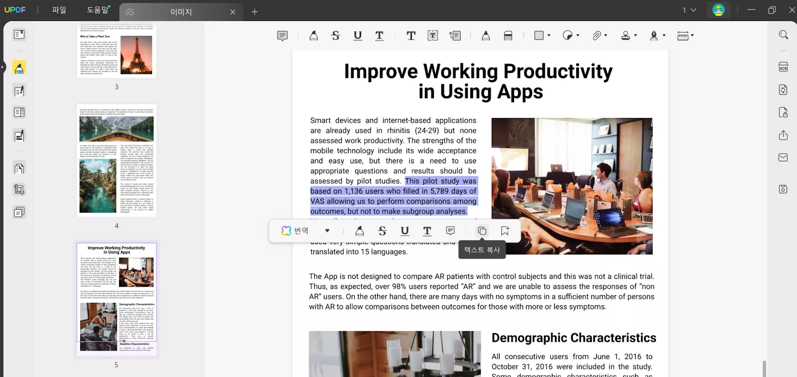Image resolution: width=797 pixels, height=377 pixels.
Task: Apply squiggly underline from popup toolbar
Action: pyautogui.click(x=427, y=231)
